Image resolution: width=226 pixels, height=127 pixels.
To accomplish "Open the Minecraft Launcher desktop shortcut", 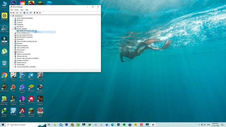I will tap(31, 112).
